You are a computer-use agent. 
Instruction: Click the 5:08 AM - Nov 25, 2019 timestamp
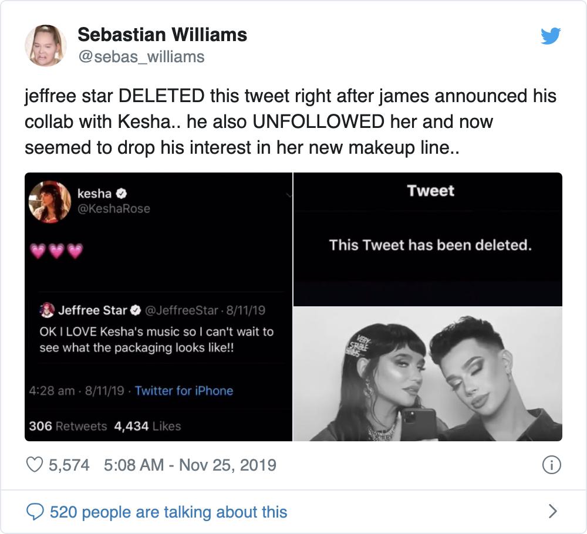(190, 465)
